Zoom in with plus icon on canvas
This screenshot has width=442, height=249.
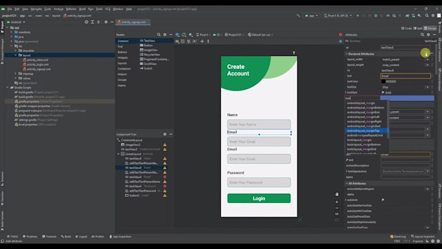click(337, 202)
